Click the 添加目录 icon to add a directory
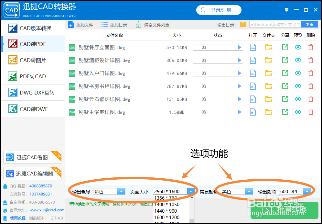 104,25
